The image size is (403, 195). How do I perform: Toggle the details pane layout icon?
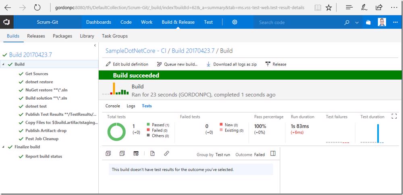click(x=273, y=154)
